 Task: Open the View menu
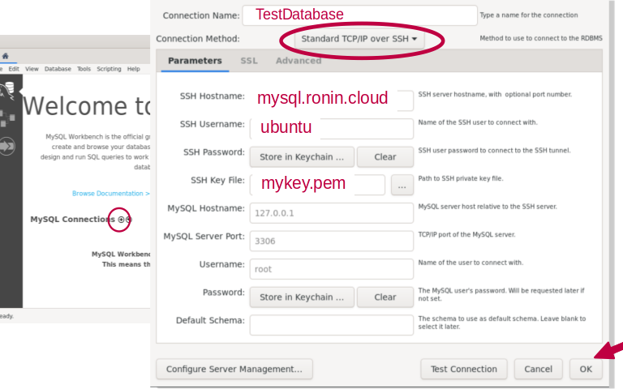pyautogui.click(x=32, y=69)
